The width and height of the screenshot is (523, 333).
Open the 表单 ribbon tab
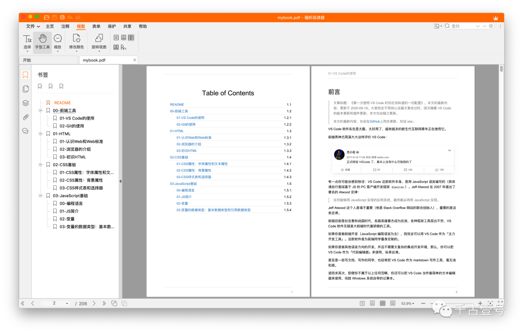pos(96,26)
